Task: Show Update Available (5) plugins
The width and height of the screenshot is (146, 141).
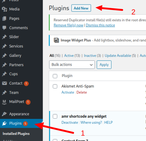Action: tap(120, 56)
